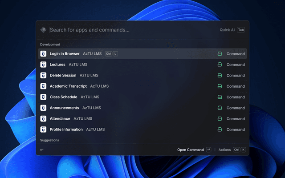The height and width of the screenshot is (178, 285).
Task: Choose the Profile Information entry
Action: tap(66, 129)
